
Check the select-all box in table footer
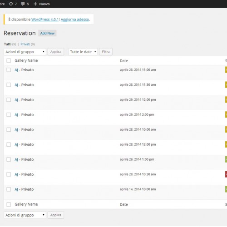coord(9,204)
